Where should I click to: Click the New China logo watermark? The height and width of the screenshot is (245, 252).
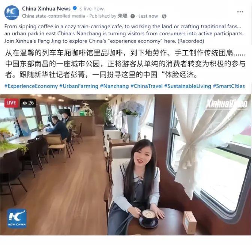coord(17,218)
